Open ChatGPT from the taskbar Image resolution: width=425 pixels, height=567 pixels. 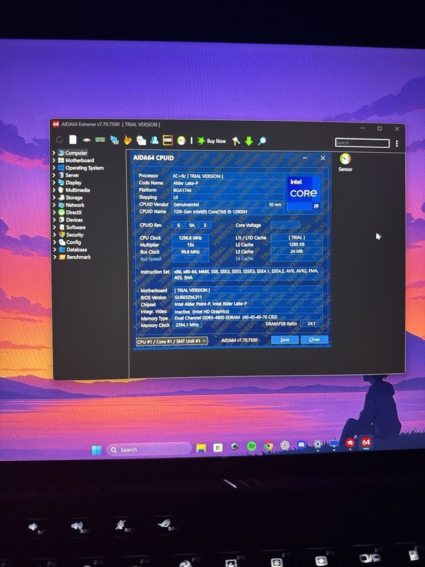tap(285, 445)
